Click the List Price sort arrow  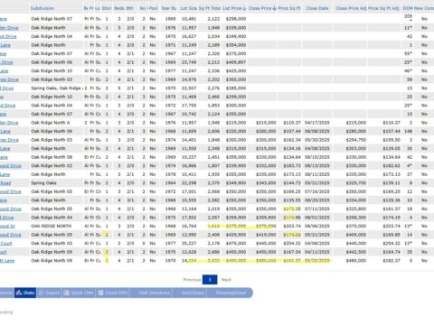[x=244, y=8]
